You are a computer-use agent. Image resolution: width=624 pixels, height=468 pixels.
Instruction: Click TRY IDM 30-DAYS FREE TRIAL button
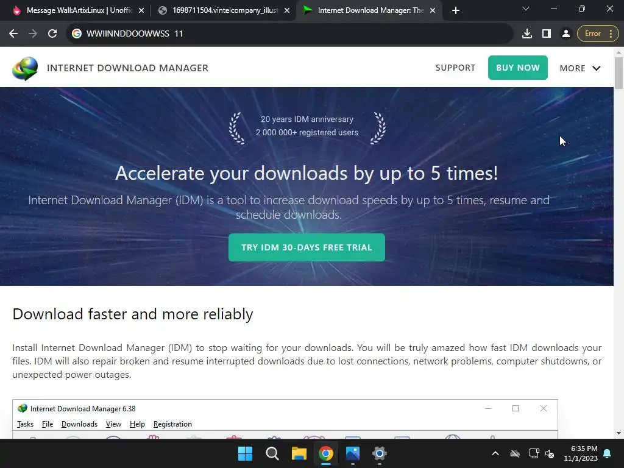pyautogui.click(x=307, y=247)
